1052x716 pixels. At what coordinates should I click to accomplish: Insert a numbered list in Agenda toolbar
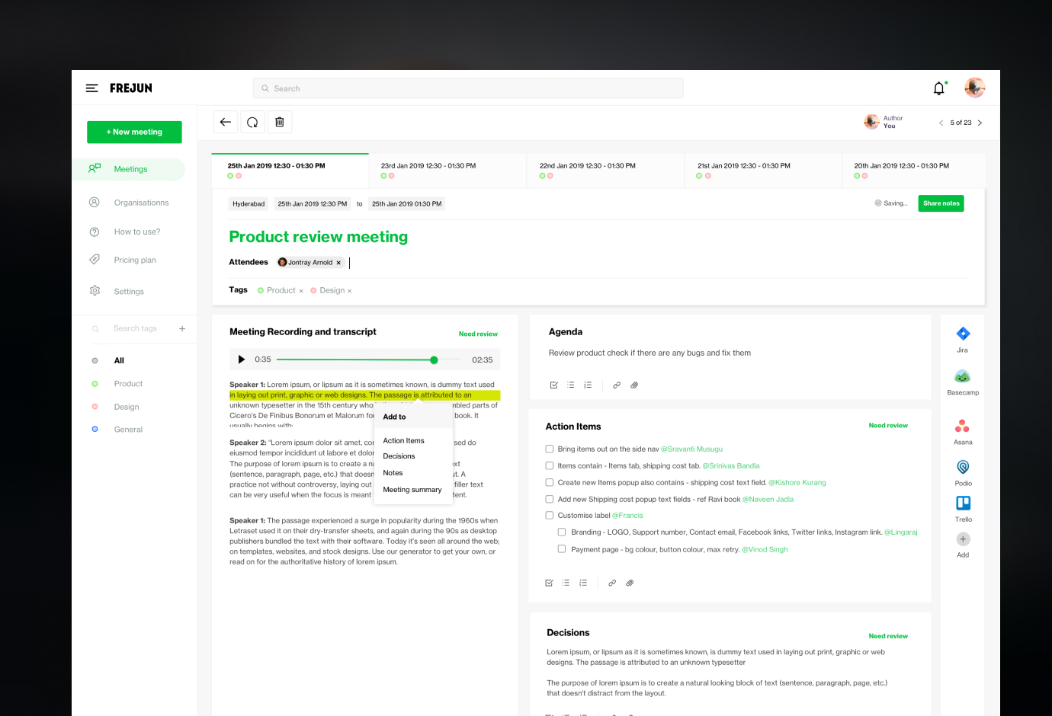point(588,385)
